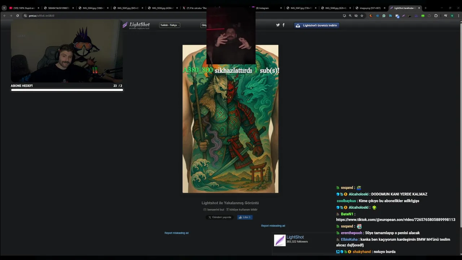This screenshot has width=462, height=260.
Task: Switch to the IMG_5038.jpg tab
Action: (x=162, y=8)
